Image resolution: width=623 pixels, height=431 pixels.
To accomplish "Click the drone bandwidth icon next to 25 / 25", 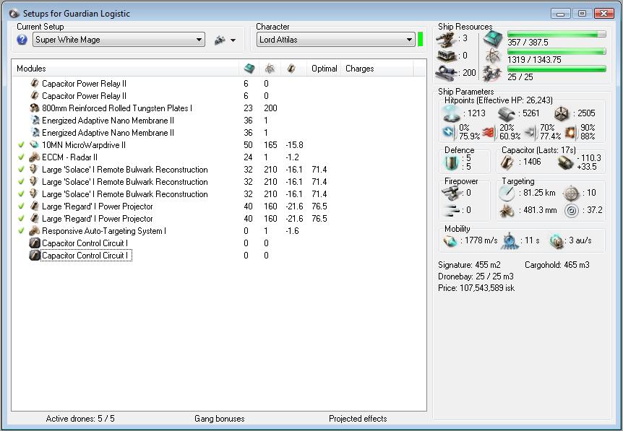I will tap(492, 74).
